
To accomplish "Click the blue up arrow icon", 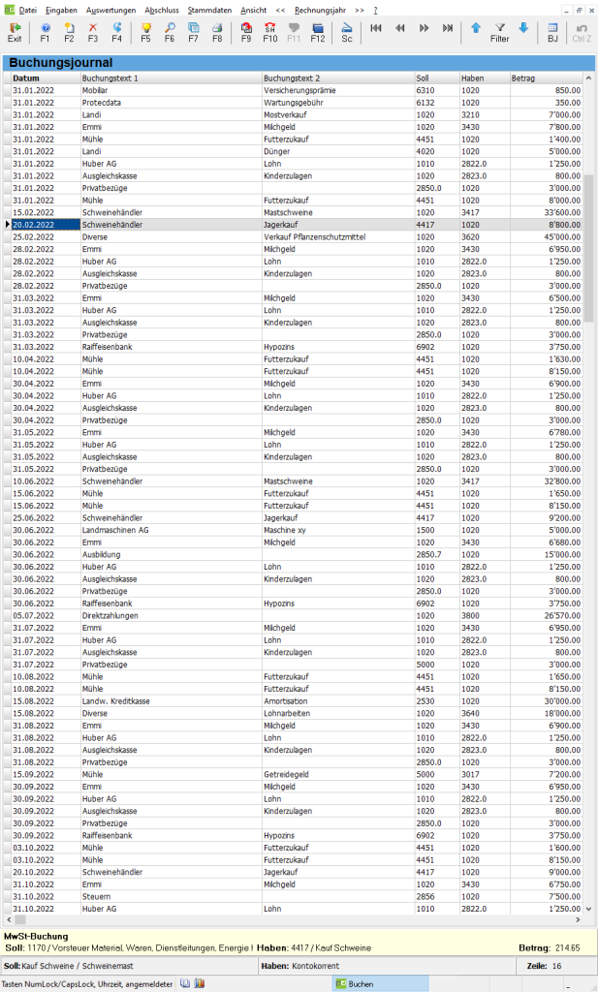I will click(475, 28).
